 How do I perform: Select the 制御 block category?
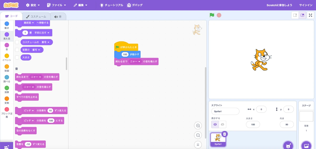click(x=7, y=68)
